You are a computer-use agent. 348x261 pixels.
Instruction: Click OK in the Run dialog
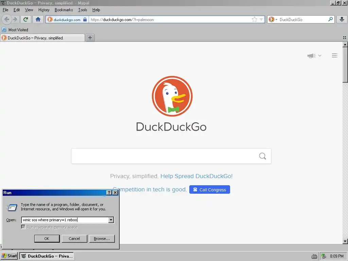coord(47,239)
